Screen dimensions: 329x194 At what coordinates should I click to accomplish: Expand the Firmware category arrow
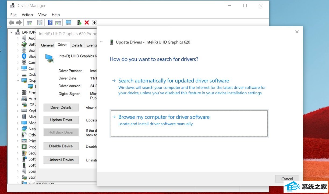point(18,92)
